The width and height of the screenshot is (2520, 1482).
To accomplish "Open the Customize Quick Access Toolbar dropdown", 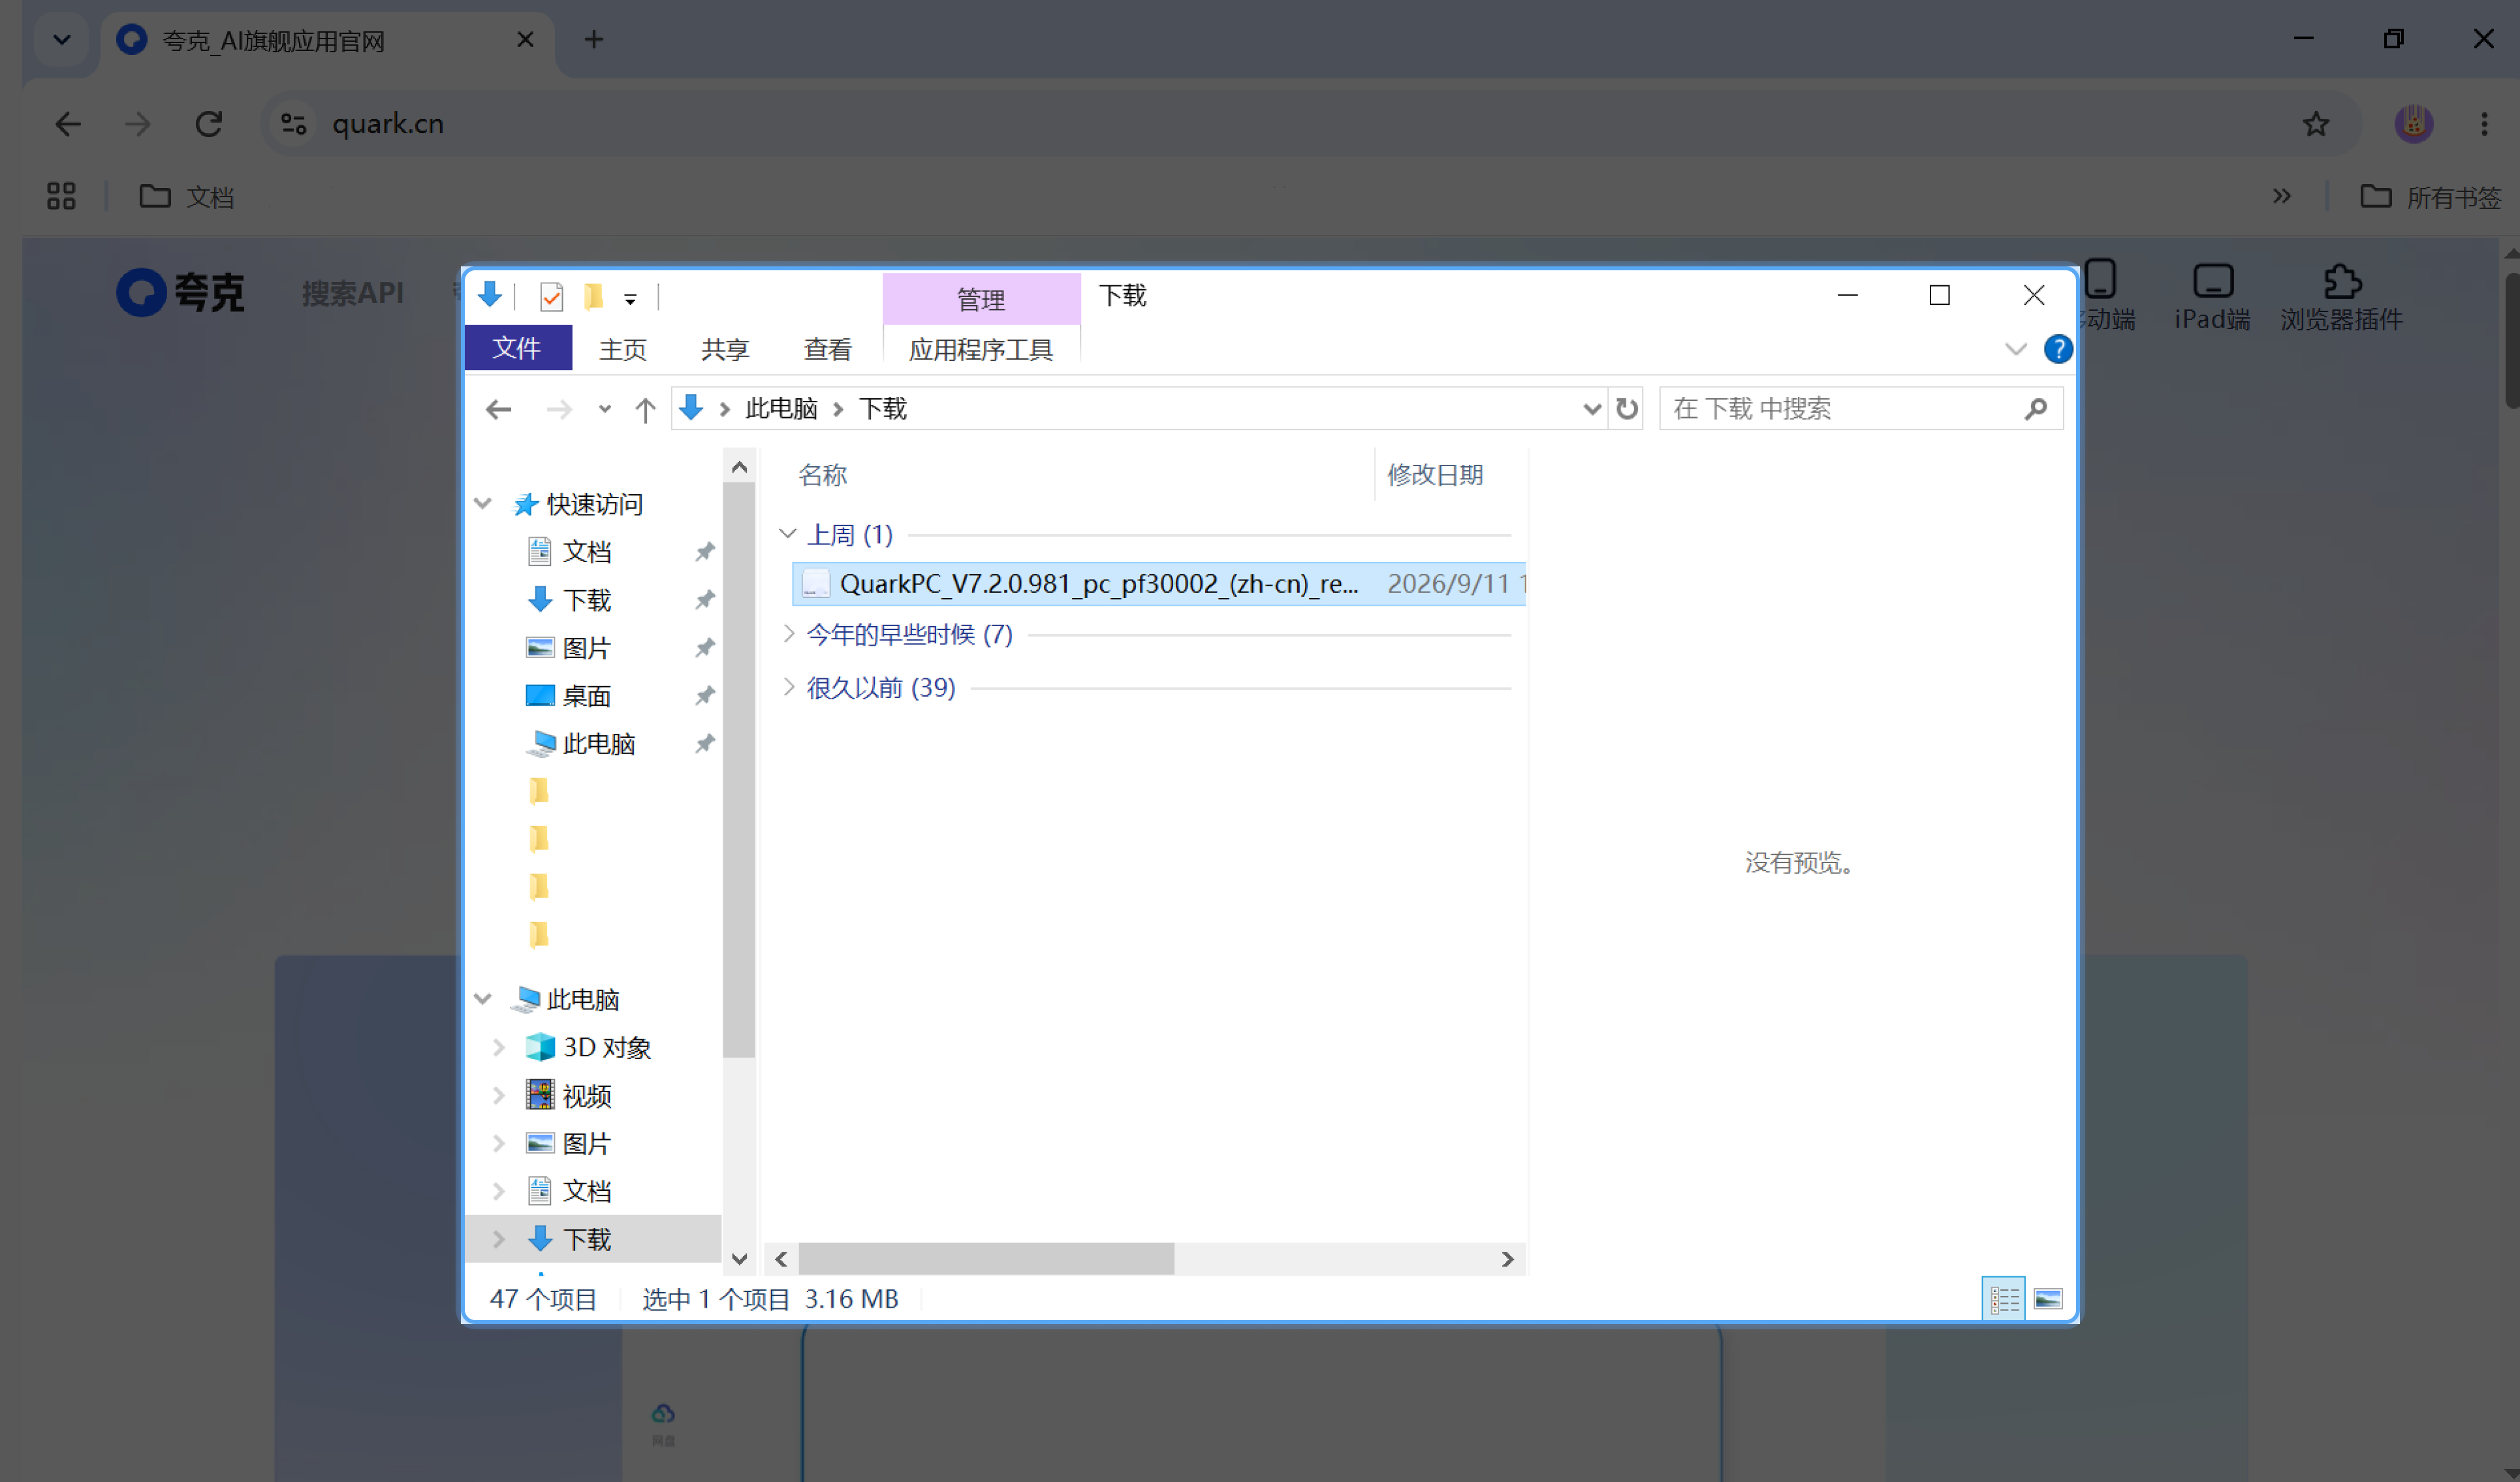I will click(630, 299).
